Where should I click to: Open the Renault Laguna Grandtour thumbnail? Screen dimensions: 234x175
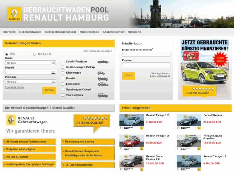click(x=189, y=142)
